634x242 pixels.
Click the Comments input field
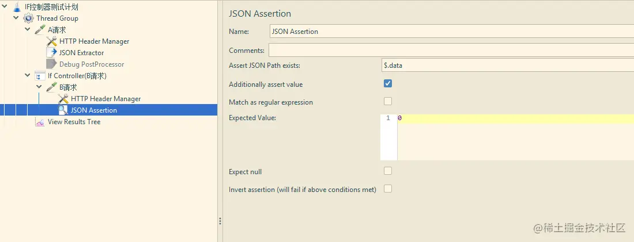451,51
